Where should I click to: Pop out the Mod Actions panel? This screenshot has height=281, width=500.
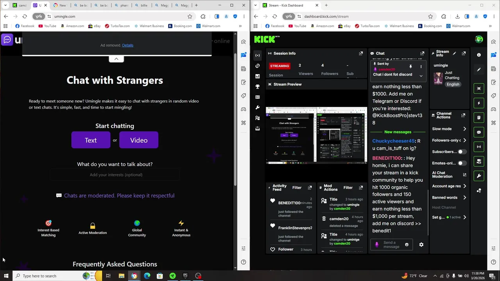pyautogui.click(x=361, y=188)
